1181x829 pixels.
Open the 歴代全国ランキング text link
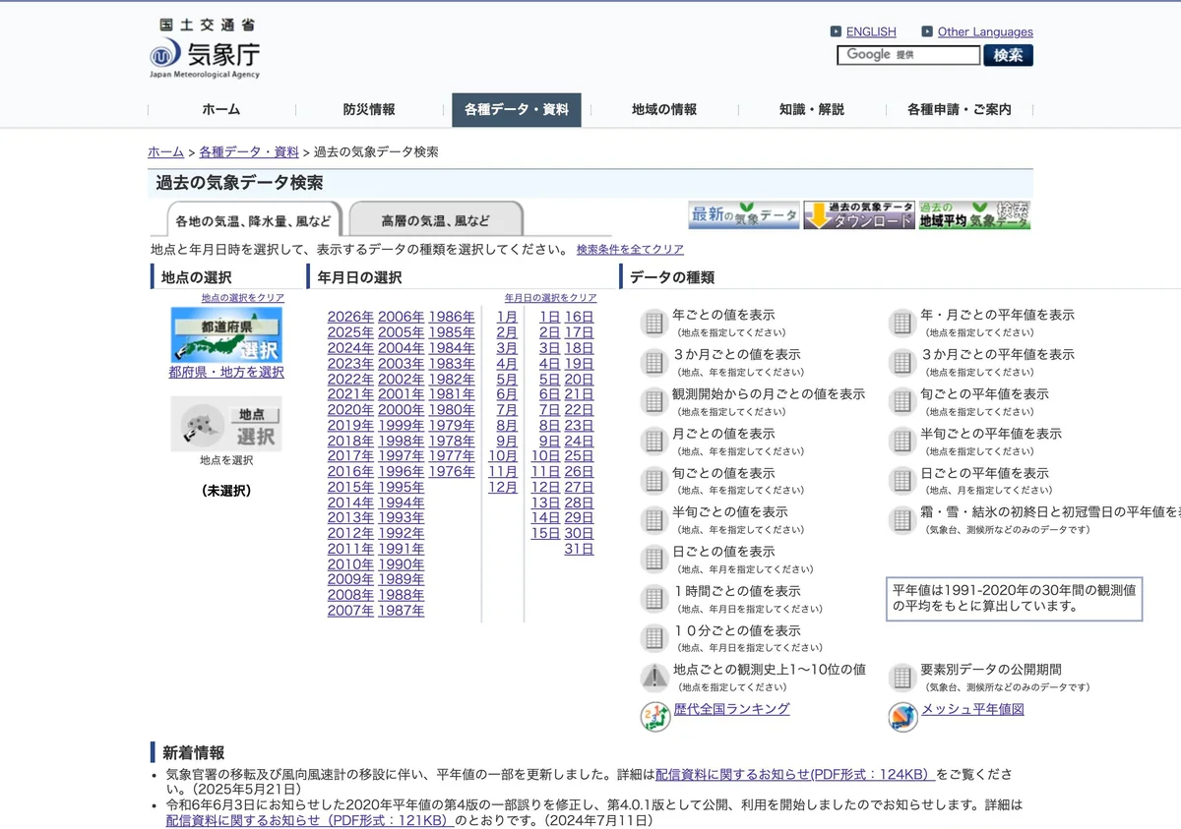[x=731, y=709]
